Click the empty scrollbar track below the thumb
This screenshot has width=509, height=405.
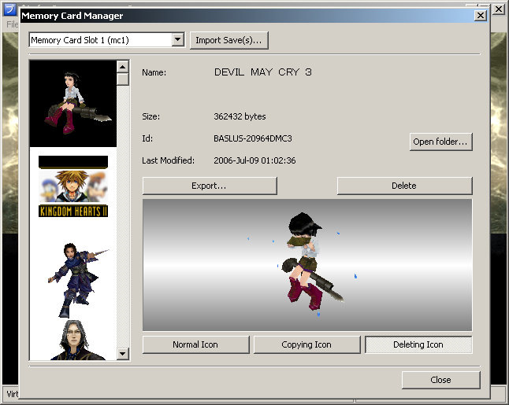click(122, 220)
